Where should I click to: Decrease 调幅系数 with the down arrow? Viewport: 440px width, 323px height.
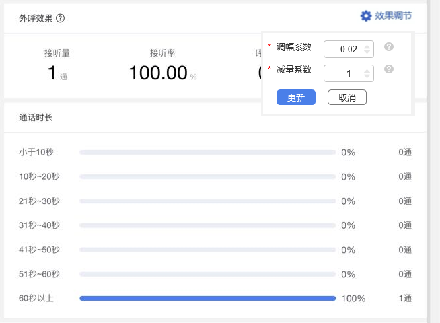tap(367, 52)
